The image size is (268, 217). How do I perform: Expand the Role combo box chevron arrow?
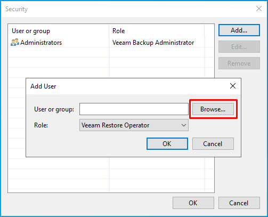(184, 125)
